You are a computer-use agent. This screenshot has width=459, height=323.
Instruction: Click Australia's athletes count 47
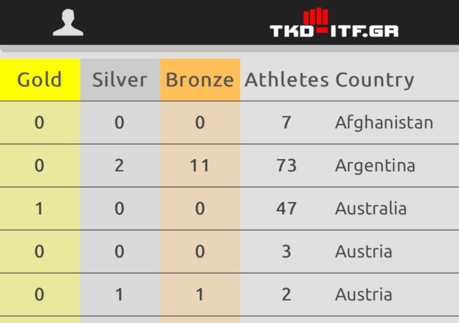tap(286, 208)
